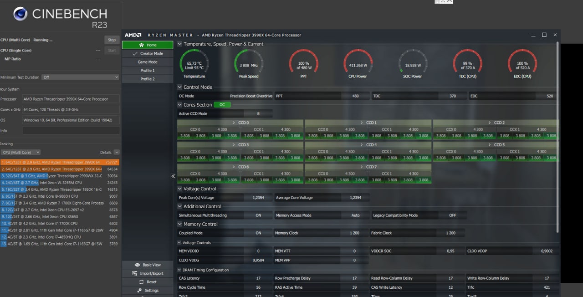
Task: Click the CAS Latency value 17
Action: pos(258,278)
